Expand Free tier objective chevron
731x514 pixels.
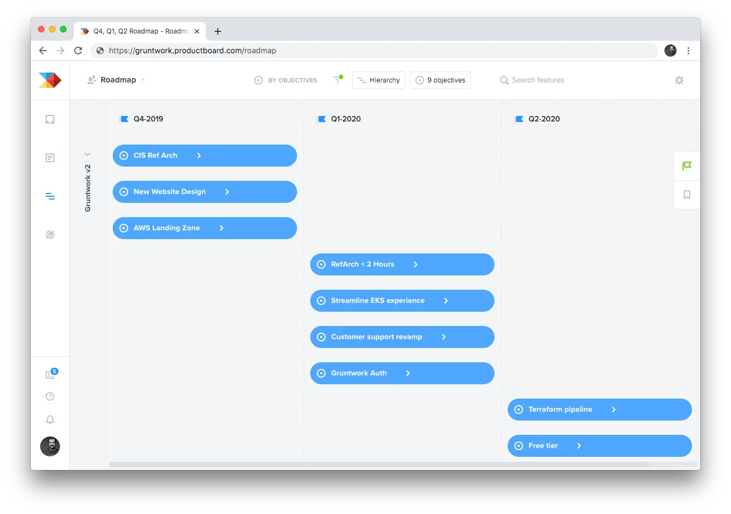click(x=579, y=446)
